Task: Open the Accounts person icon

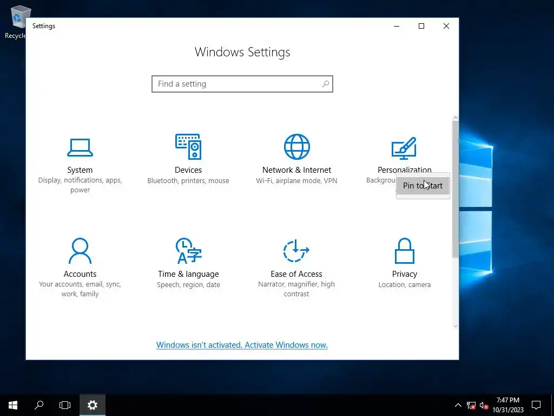Action: tap(80, 251)
